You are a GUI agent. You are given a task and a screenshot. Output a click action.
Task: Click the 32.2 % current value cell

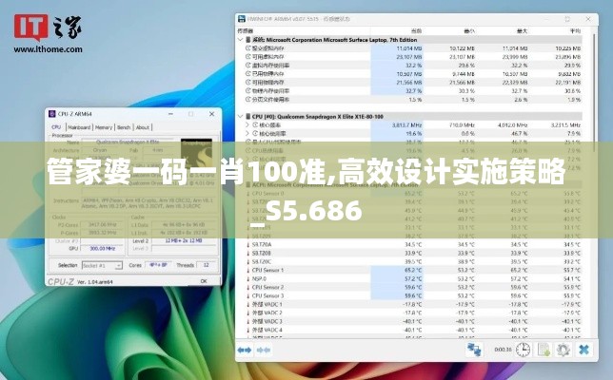(414, 66)
